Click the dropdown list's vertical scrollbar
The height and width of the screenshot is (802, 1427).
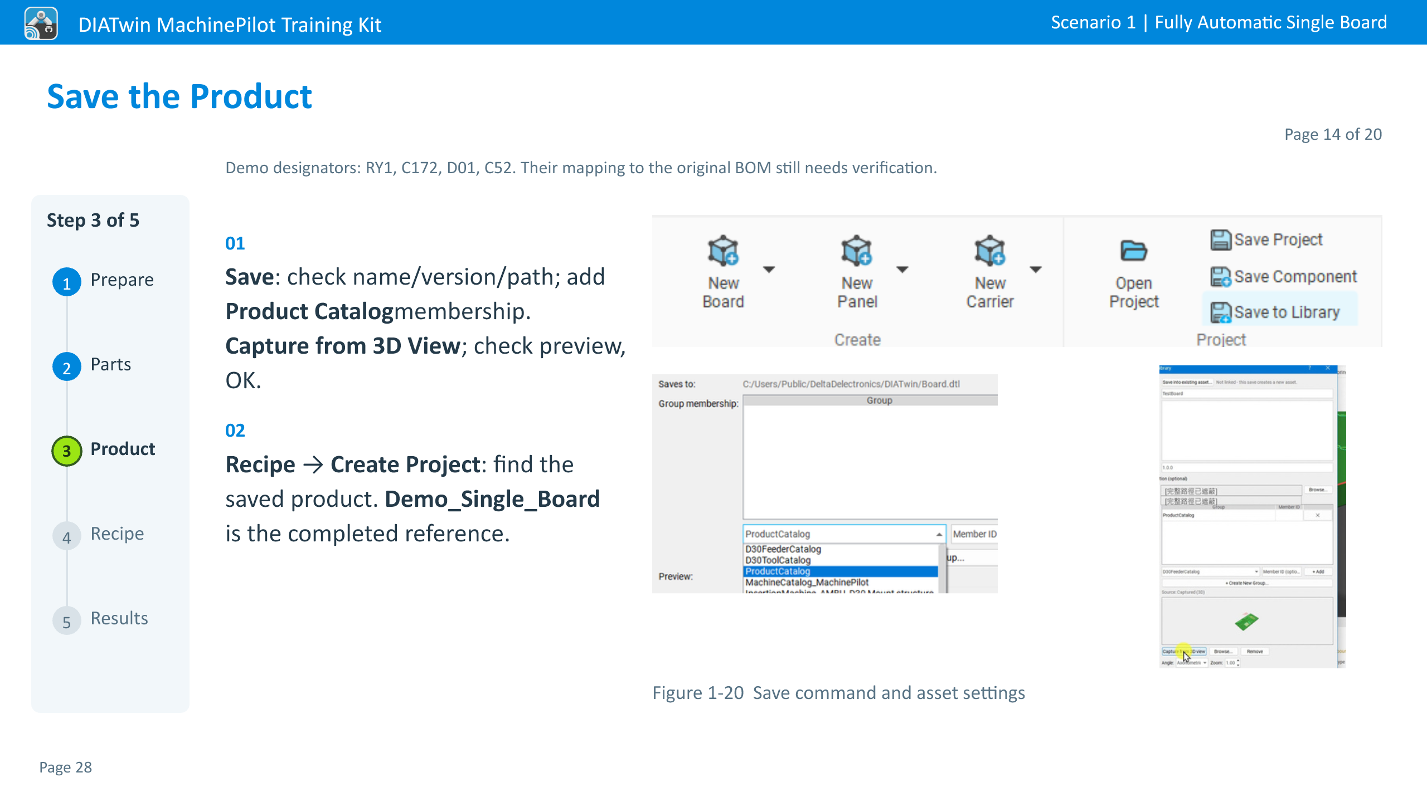[x=942, y=569]
